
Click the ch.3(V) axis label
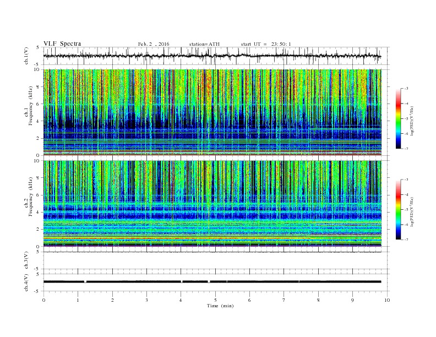coord(26,260)
